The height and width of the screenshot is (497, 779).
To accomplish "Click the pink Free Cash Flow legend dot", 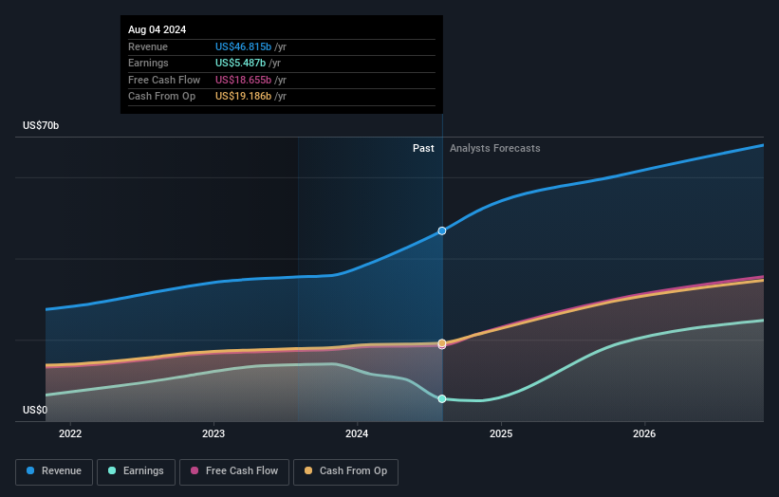I will point(195,471).
